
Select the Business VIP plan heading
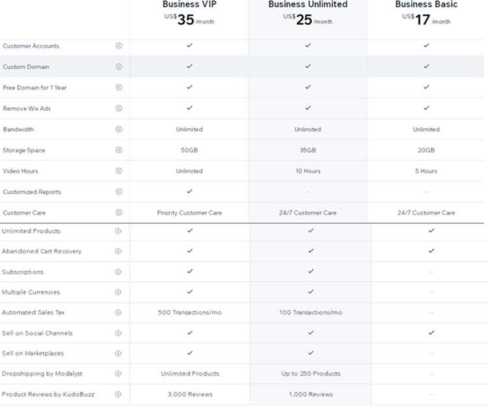(189, 5)
